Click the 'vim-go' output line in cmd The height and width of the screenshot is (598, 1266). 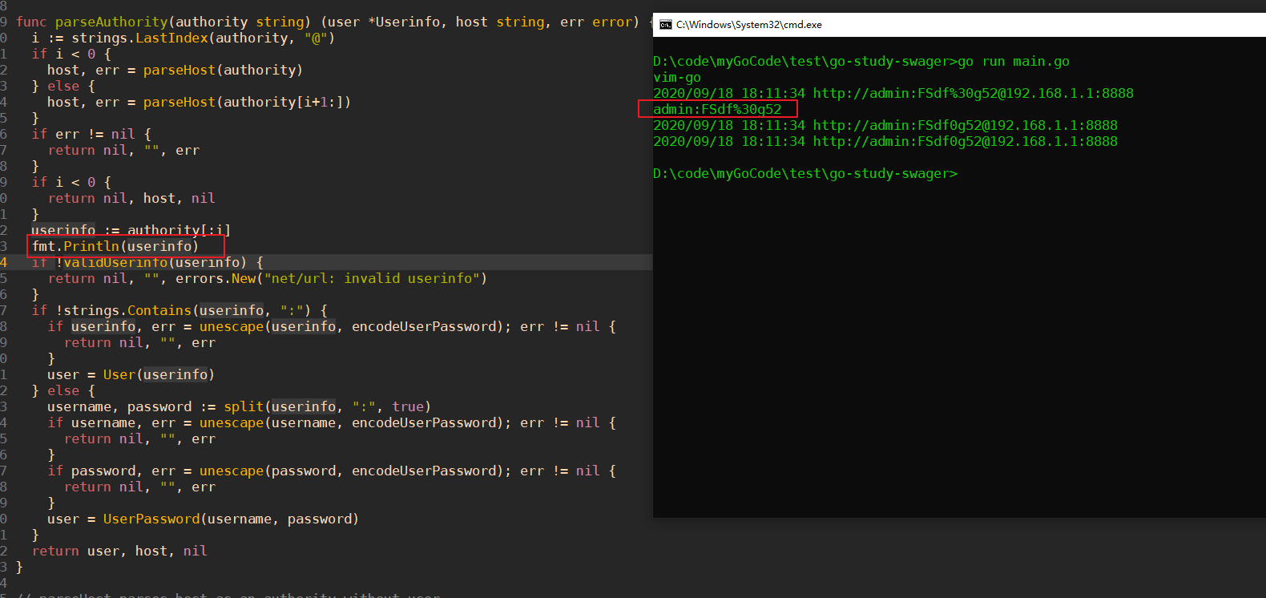pos(677,78)
